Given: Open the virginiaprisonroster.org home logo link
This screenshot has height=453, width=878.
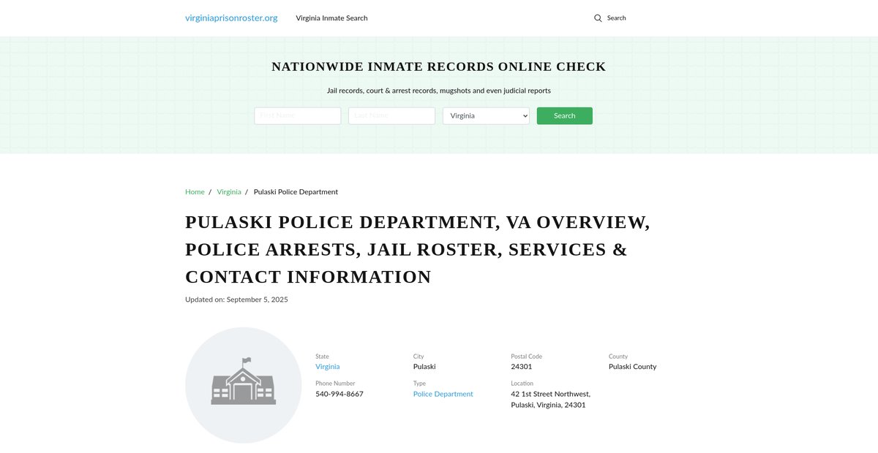Looking at the screenshot, I should tap(231, 18).
